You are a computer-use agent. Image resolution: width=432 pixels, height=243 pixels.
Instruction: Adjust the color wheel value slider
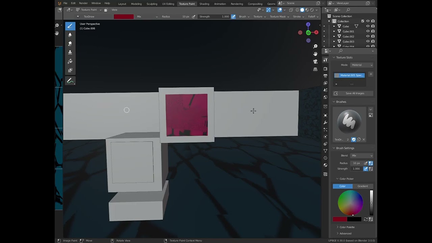tap(371, 202)
